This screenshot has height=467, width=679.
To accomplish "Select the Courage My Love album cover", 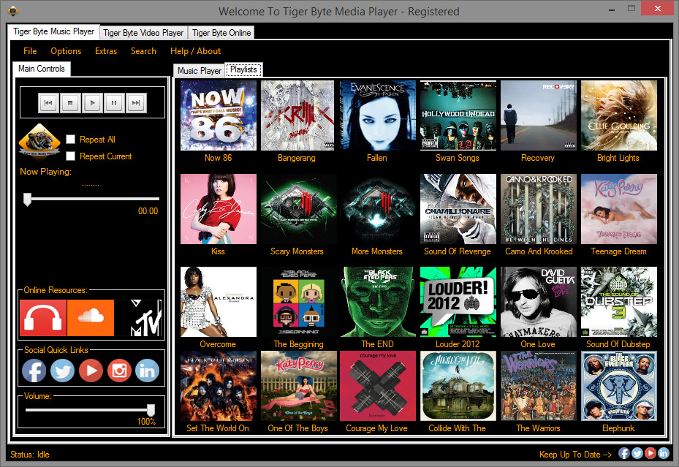I will (378, 386).
